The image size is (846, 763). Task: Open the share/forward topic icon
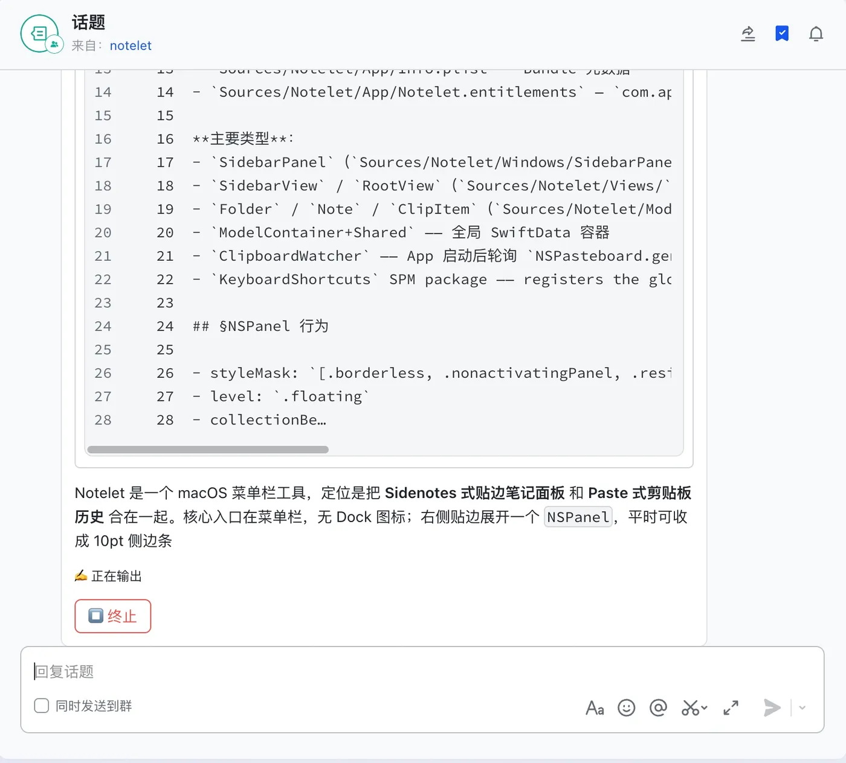point(748,34)
